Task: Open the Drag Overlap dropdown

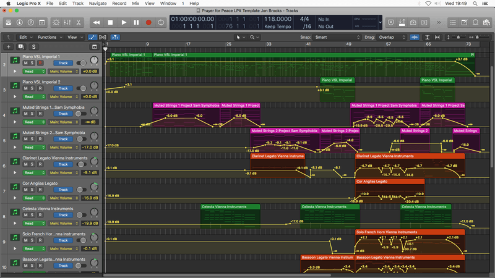Action: coord(392,37)
